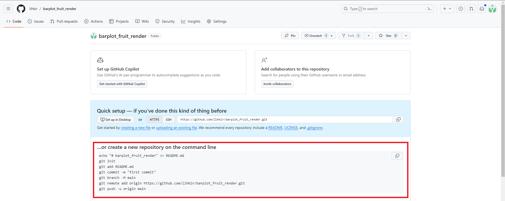Focus the search field
The width and height of the screenshot is (505, 201).
pyautogui.click(x=384, y=9)
